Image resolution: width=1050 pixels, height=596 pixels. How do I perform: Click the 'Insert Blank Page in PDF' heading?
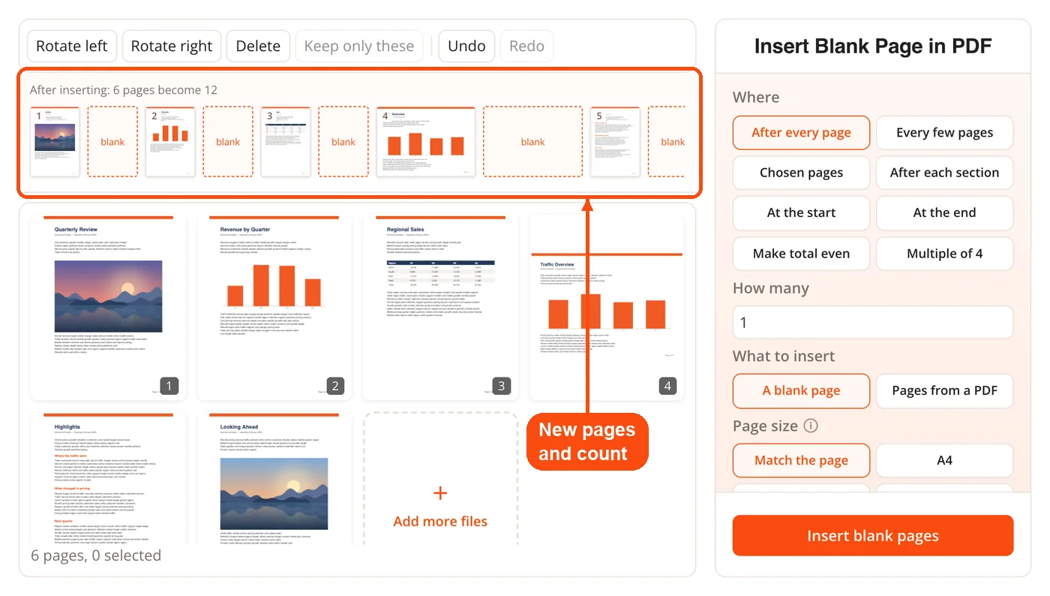tap(873, 46)
